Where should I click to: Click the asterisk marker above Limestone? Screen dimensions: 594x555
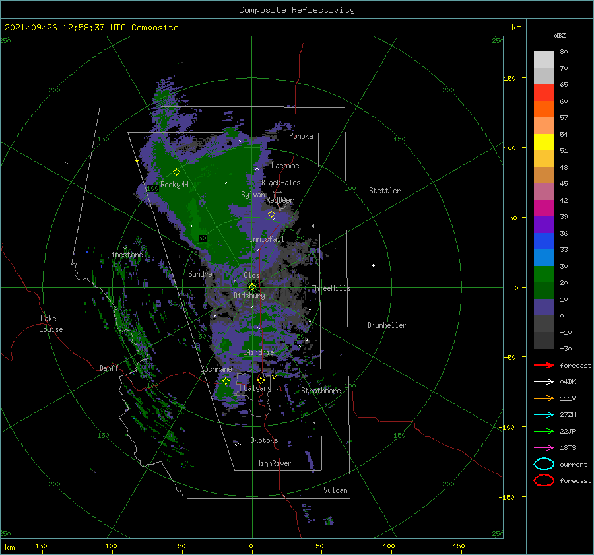point(125,249)
